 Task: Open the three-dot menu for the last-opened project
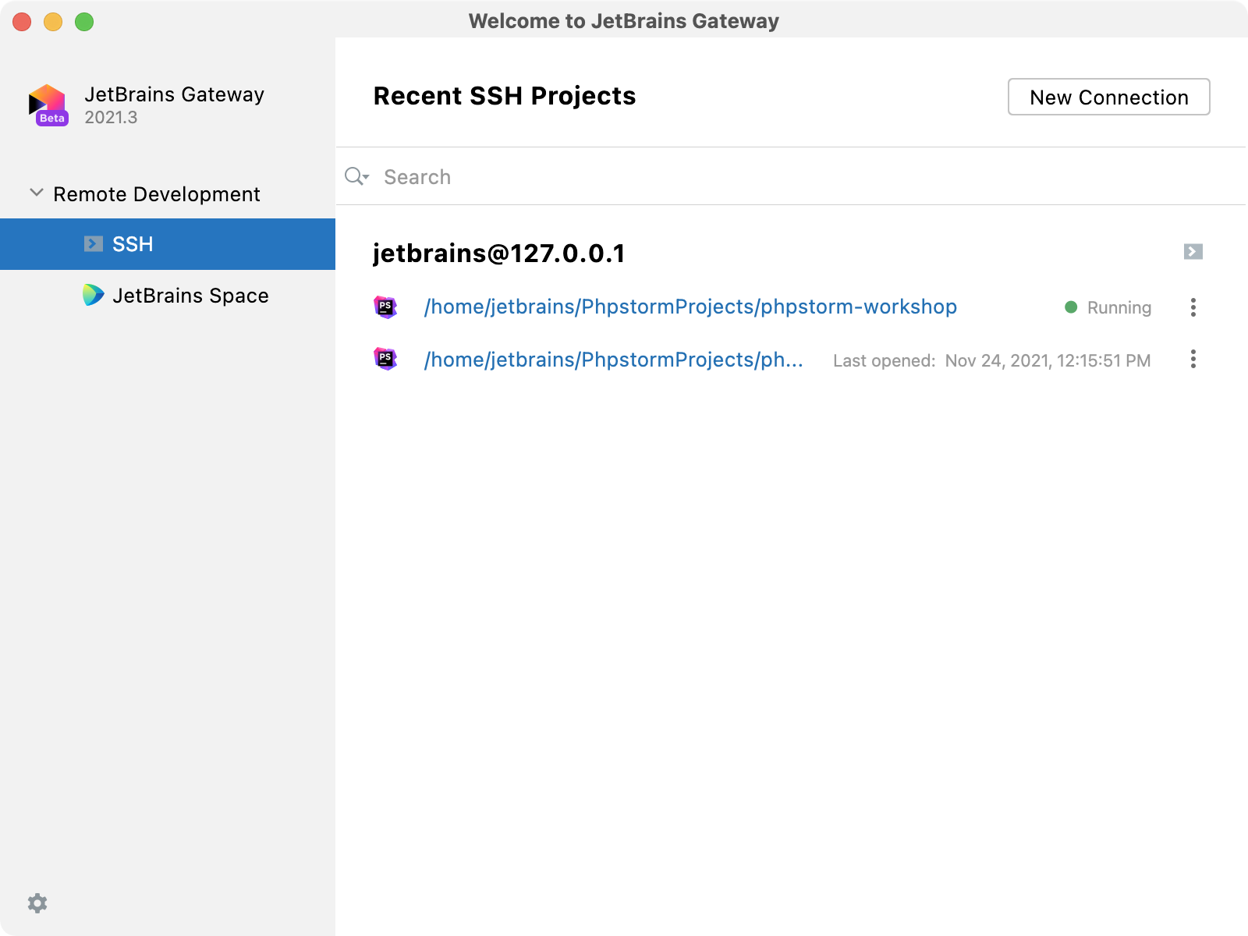click(x=1193, y=360)
